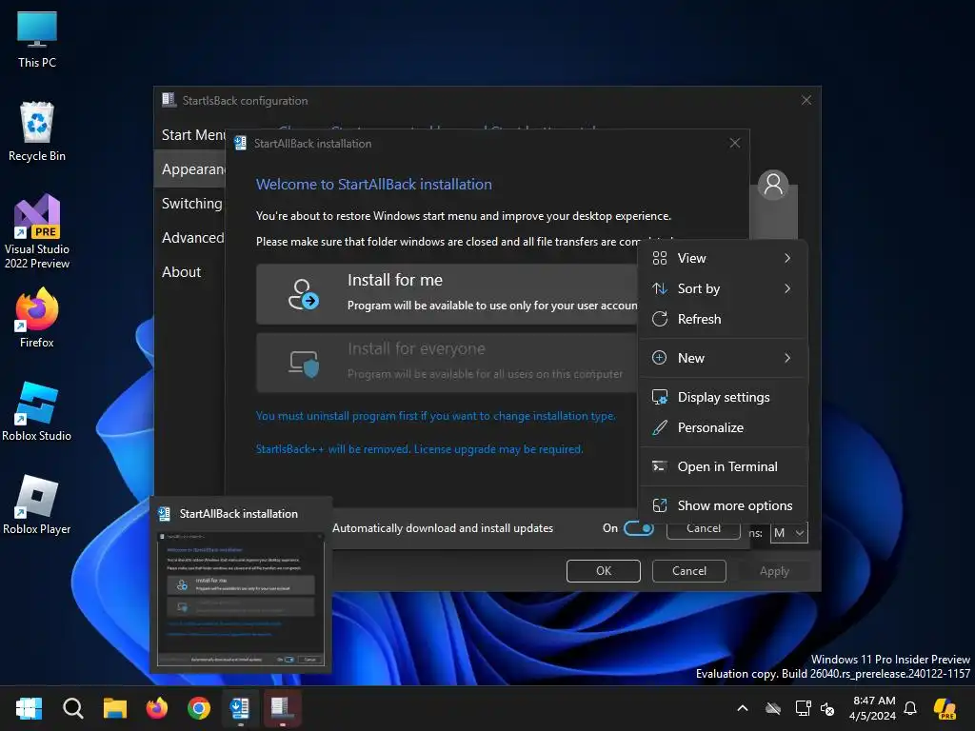Open the Copilot Preview tray icon
The height and width of the screenshot is (731, 975).
[945, 708]
